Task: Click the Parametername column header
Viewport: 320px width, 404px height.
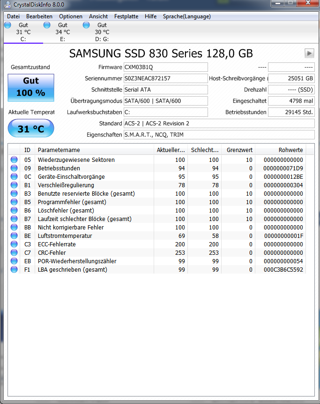Action: 94,150
